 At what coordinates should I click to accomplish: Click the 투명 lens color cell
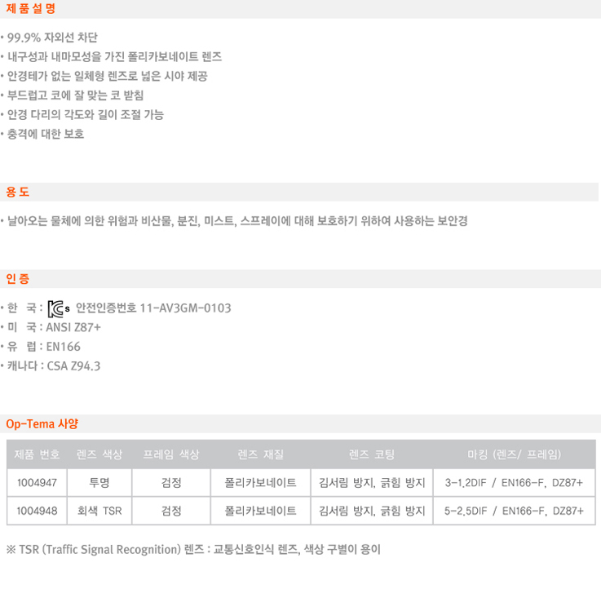[99, 482]
